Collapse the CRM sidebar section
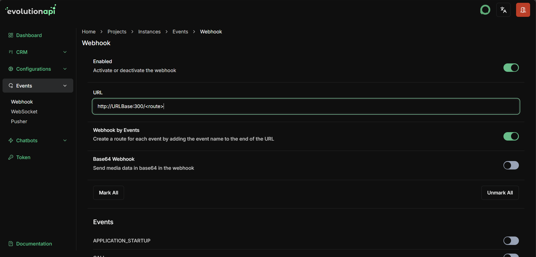536x257 pixels. click(x=65, y=52)
